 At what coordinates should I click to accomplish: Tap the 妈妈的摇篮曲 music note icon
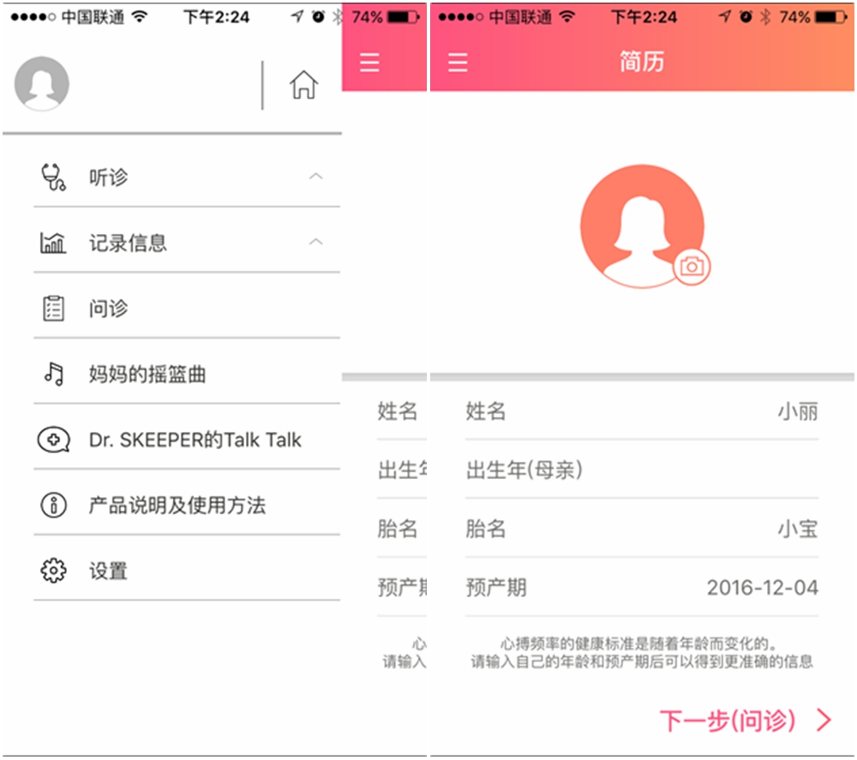click(x=53, y=374)
